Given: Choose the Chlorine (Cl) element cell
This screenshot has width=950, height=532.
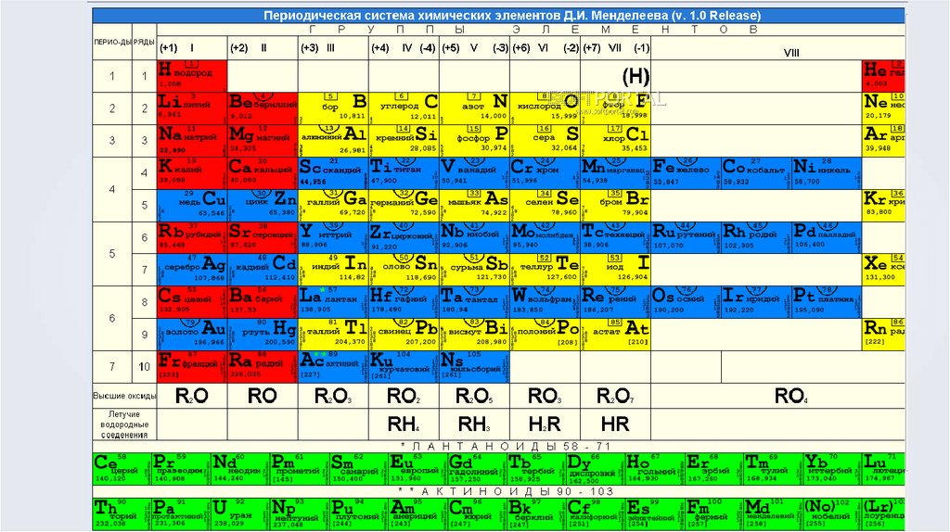Looking at the screenshot, I should [616, 140].
